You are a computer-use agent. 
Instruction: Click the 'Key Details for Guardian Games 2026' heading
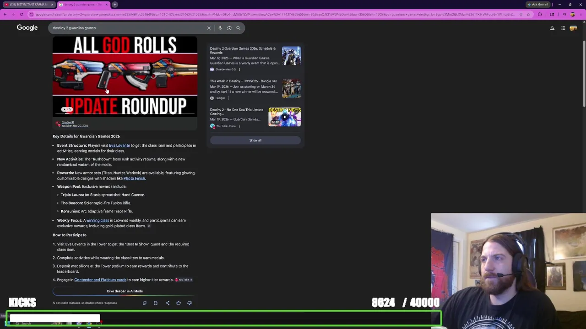coord(86,136)
